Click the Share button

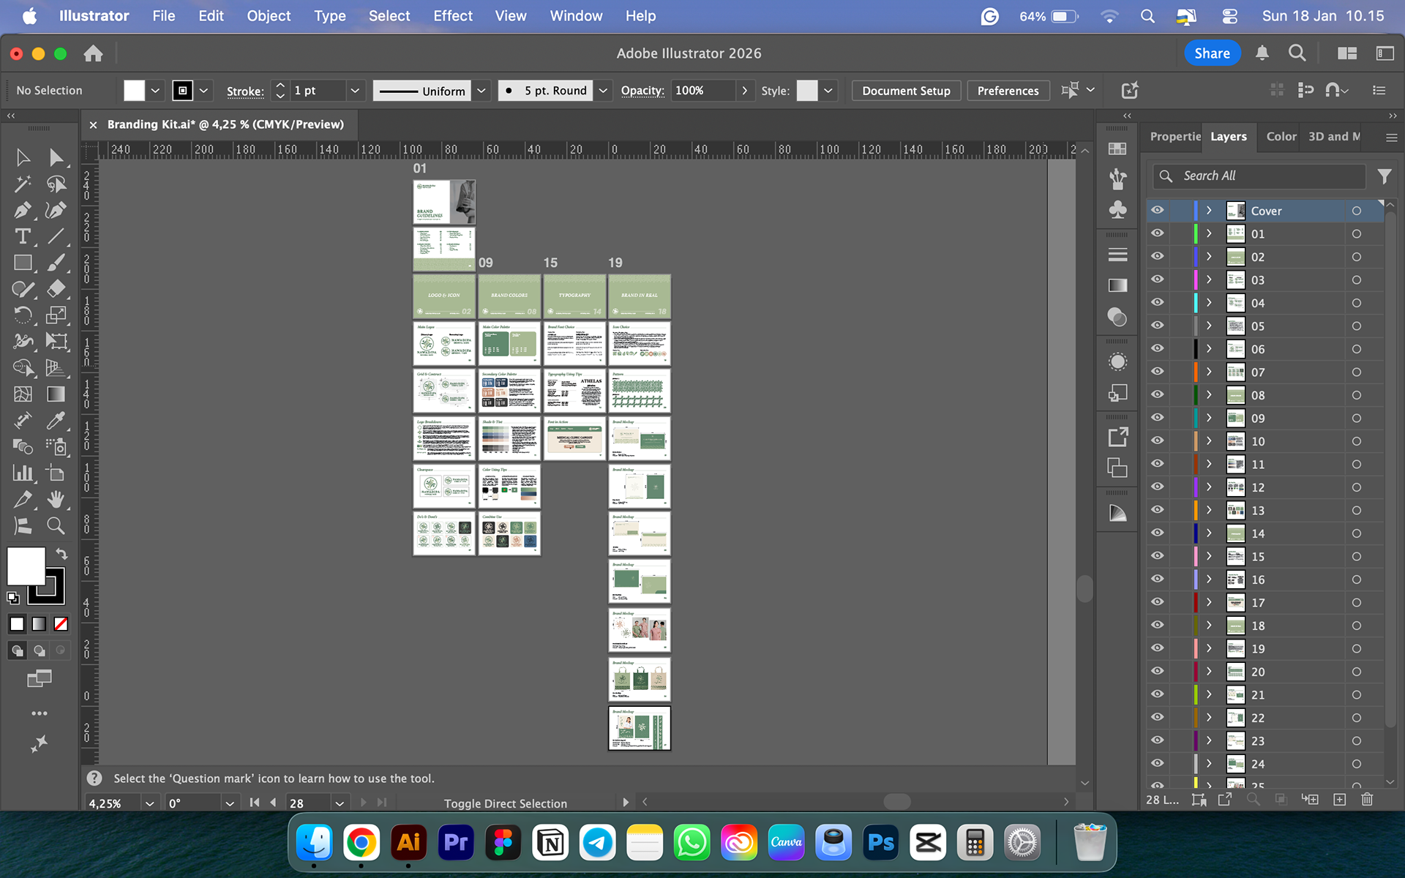[x=1212, y=53]
